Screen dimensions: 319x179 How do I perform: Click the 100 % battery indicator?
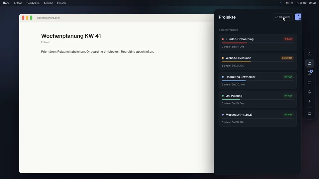coord(289,3)
